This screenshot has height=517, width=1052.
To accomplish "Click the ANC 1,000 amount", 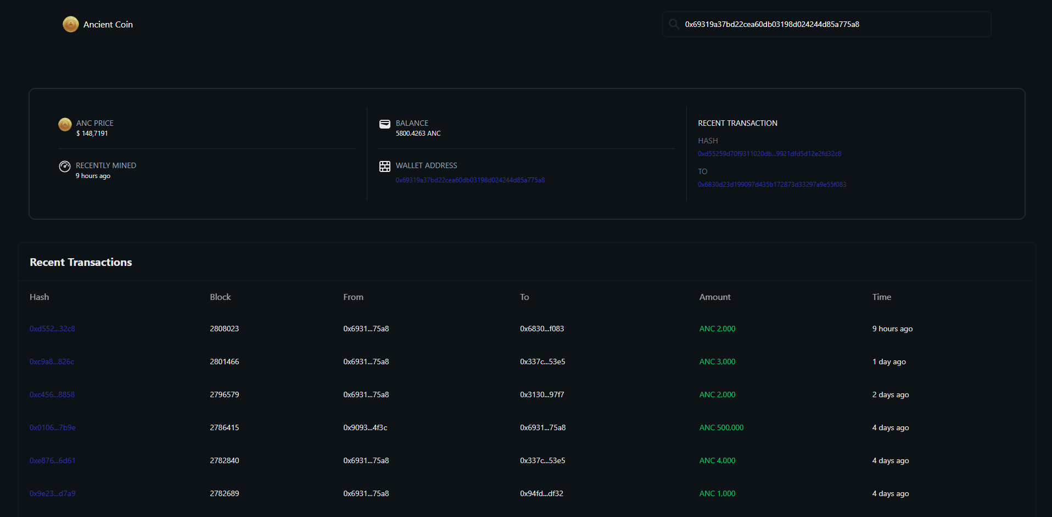I will (717, 493).
